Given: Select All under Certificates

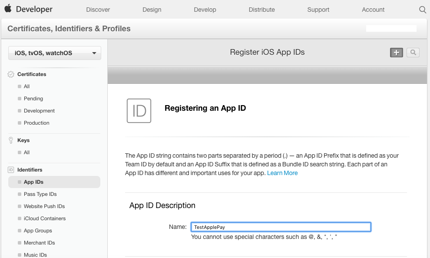Looking at the screenshot, I should (x=26, y=86).
